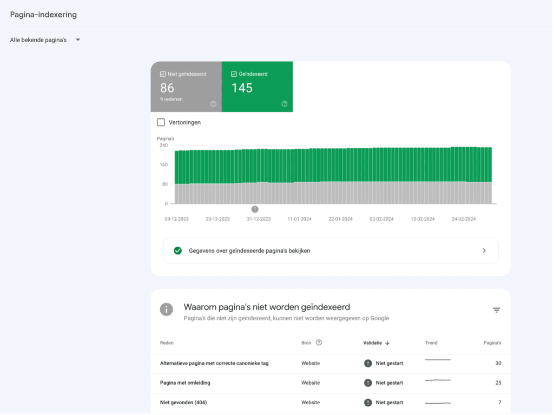The height and width of the screenshot is (415, 554).
Task: Click the Pagina's column header
Action: pyautogui.click(x=492, y=343)
